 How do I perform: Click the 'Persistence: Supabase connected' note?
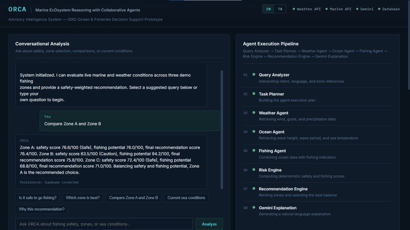(49, 182)
